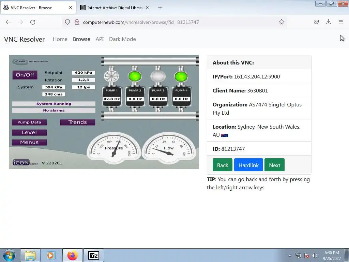Open Firefox hamburger menu

[x=341, y=22]
